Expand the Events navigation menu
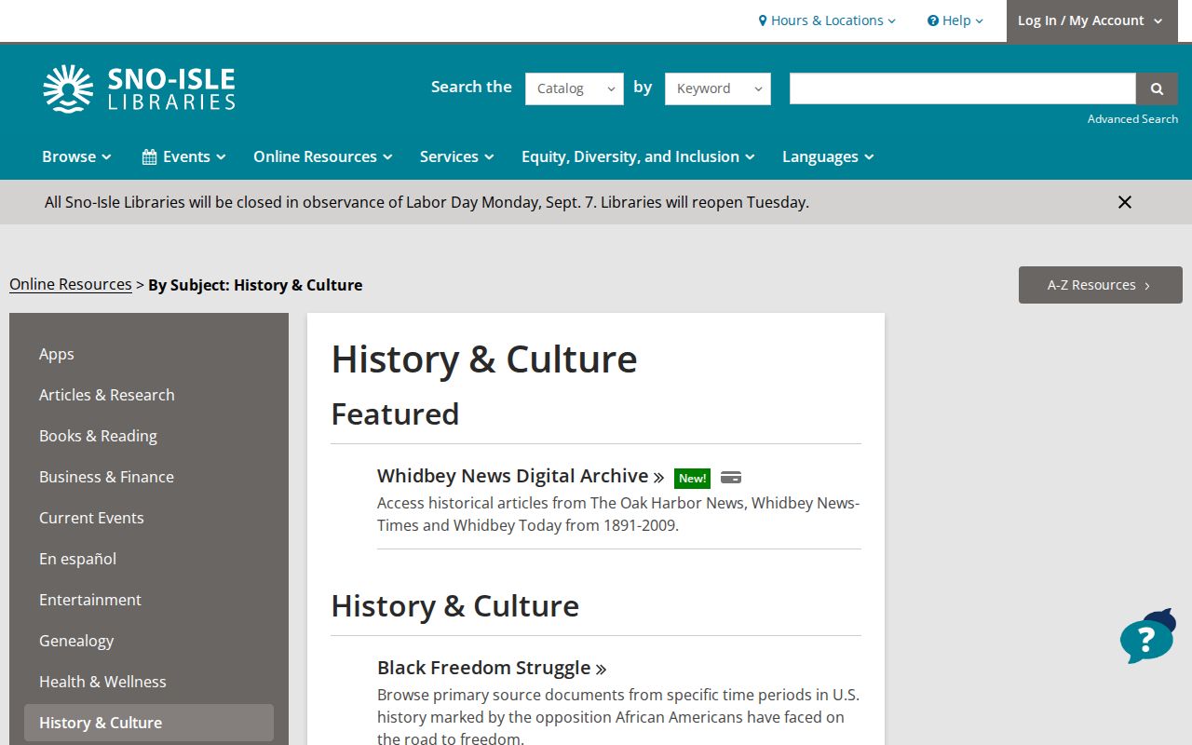The image size is (1192, 745). (183, 156)
